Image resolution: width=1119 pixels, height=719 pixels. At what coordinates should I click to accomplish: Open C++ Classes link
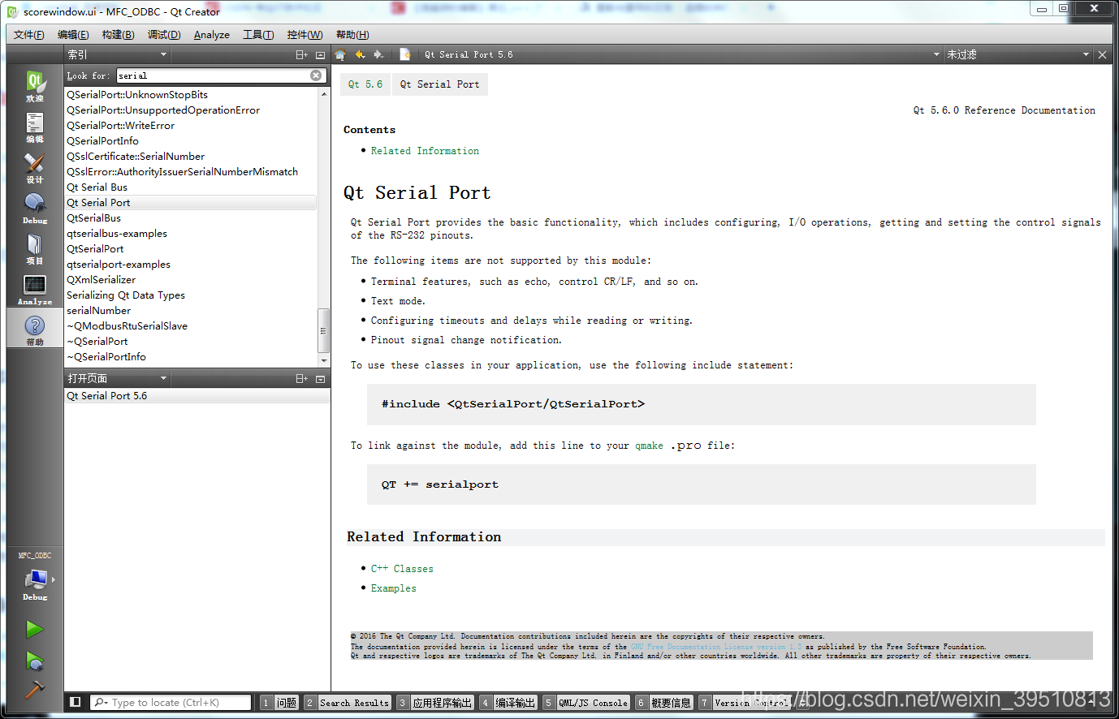pos(402,569)
